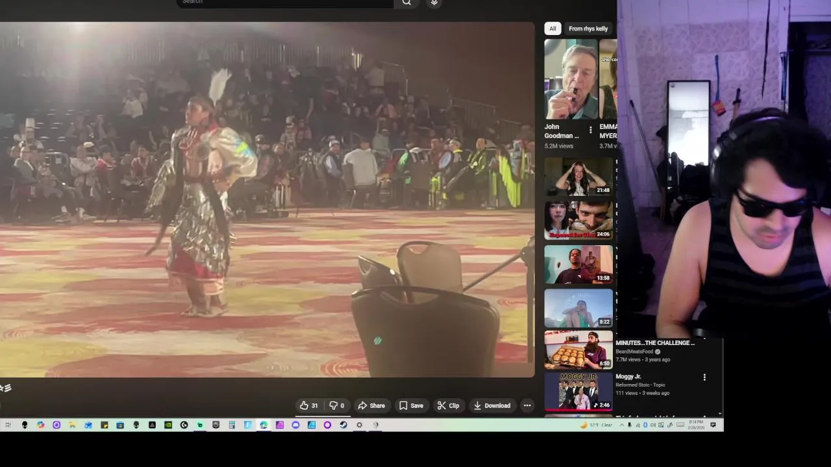
Task: Open the taskbar clock and date
Action: coord(697,425)
